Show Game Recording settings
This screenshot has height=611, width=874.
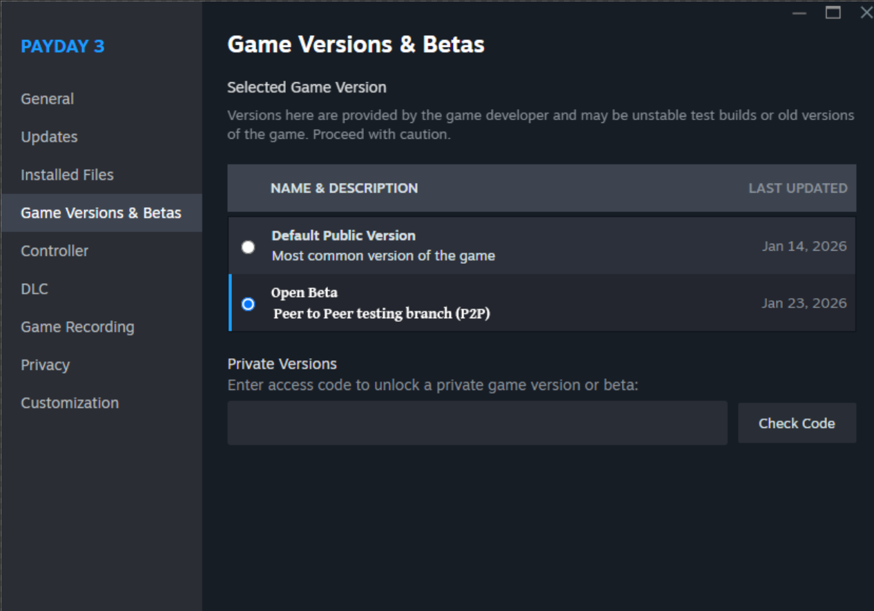click(77, 327)
